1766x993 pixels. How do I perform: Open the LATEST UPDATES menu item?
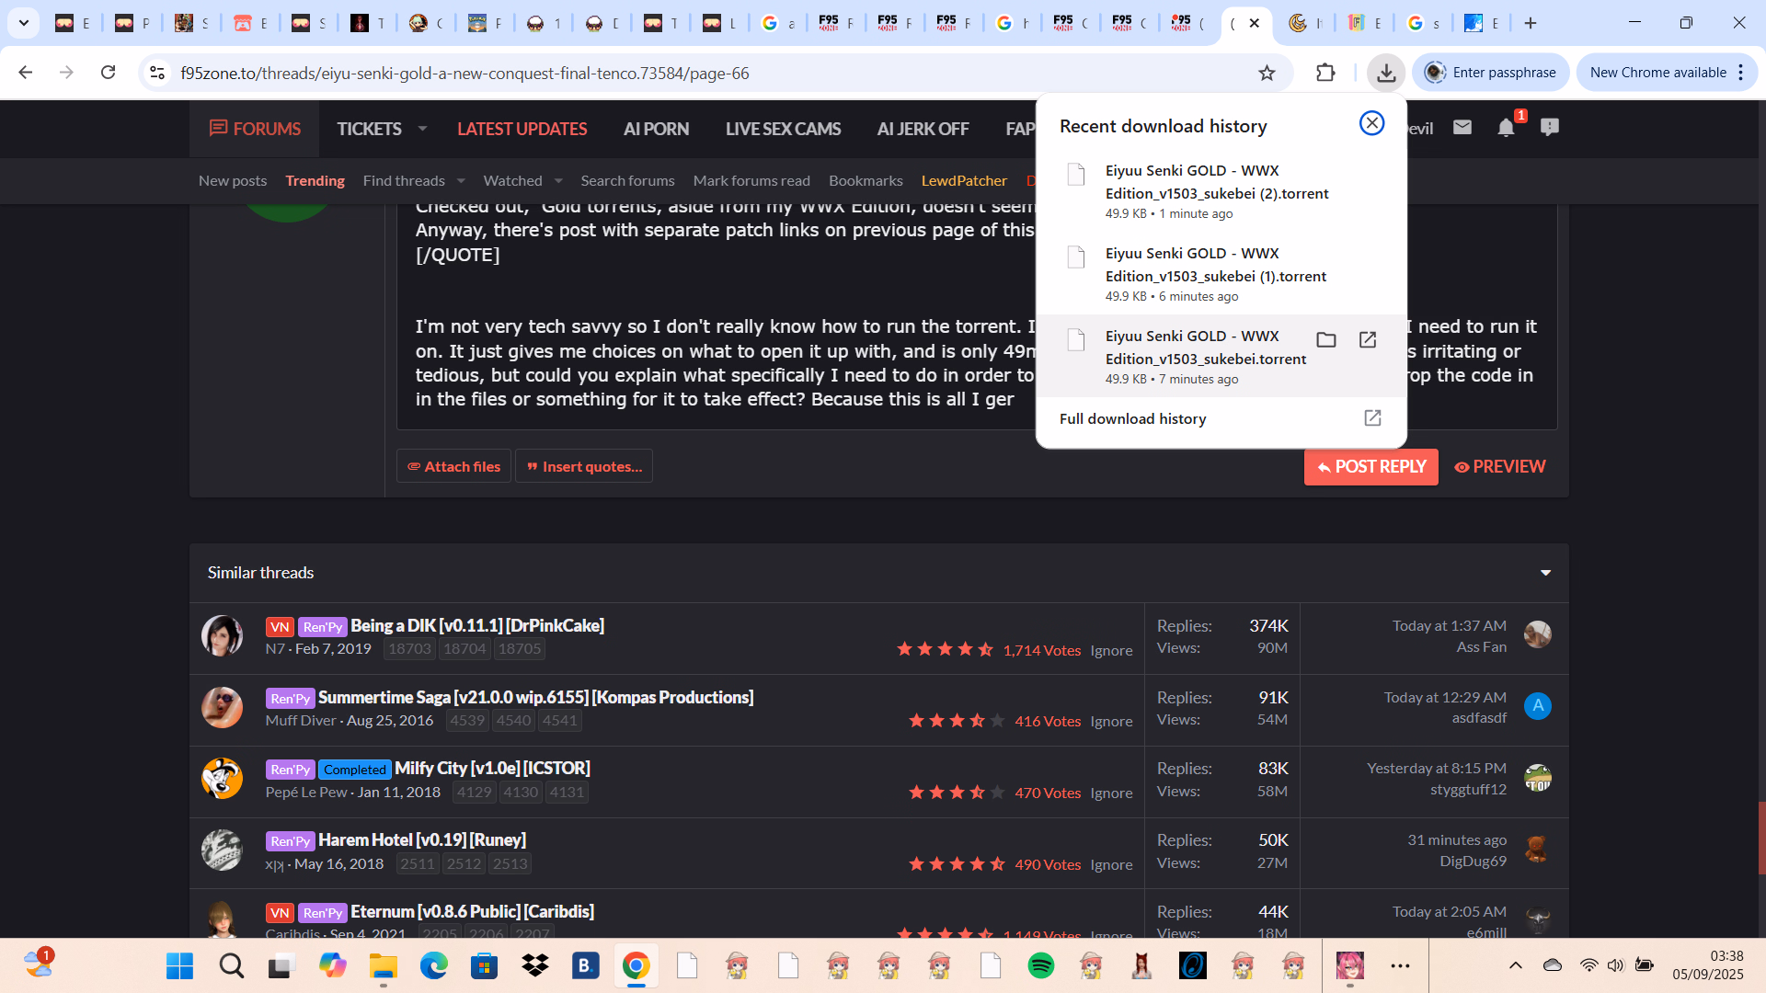coord(522,129)
